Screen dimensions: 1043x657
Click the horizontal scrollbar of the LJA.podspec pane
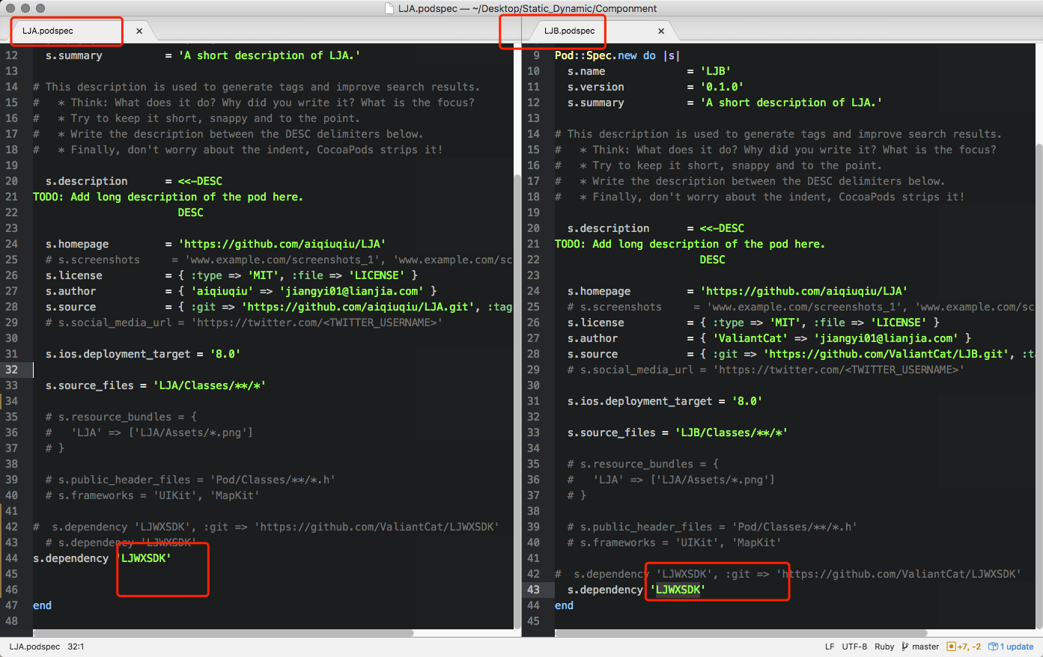click(223, 633)
